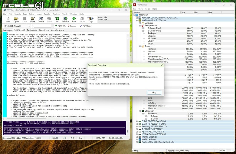Image resolution: width=236 pixels, height=154 pixels.
Task: Switch to the biscuit.pov tab
Action: 44,30
